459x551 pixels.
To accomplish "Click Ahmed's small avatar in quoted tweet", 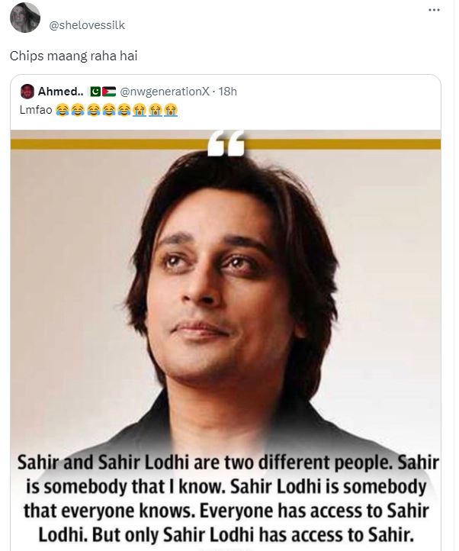I will click(27, 92).
